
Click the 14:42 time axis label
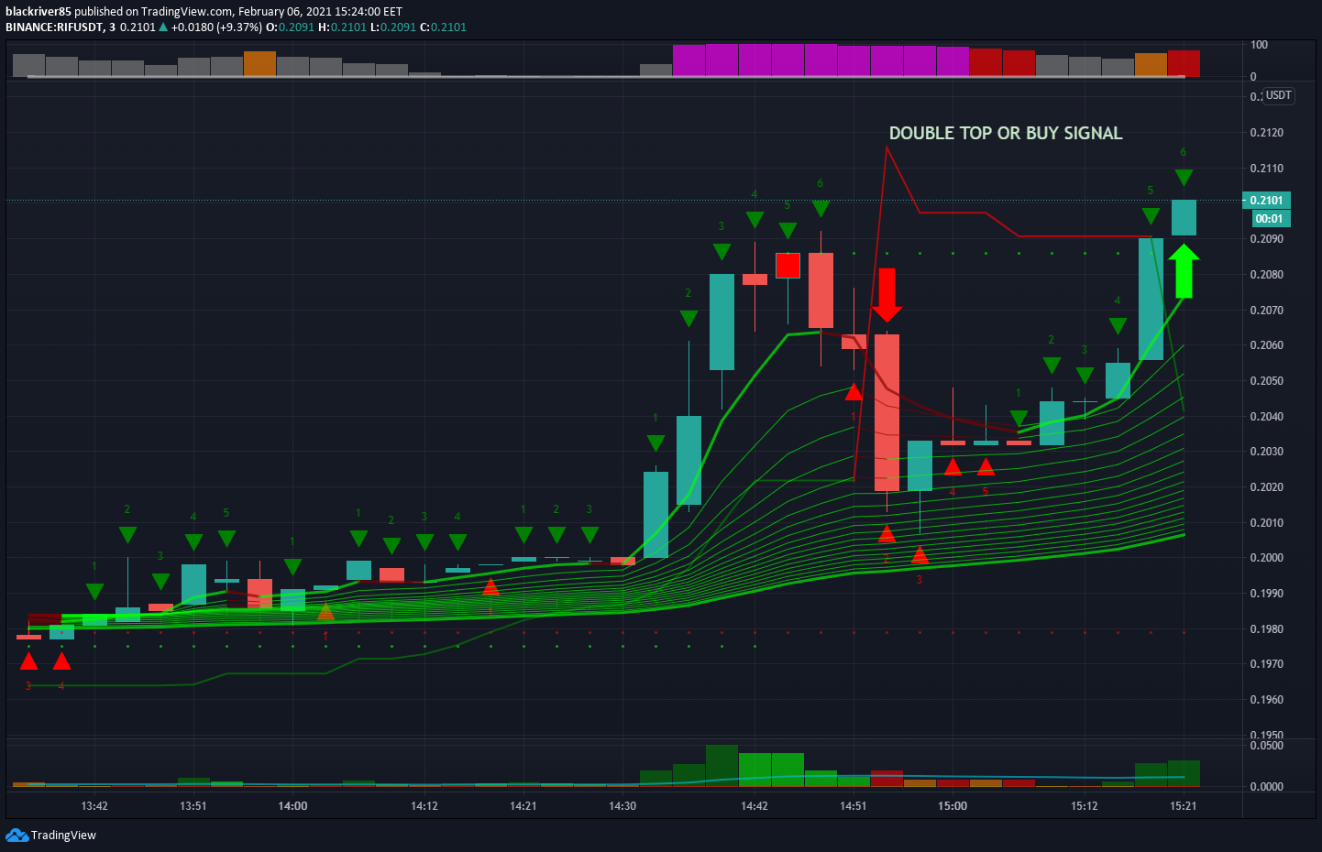[755, 806]
